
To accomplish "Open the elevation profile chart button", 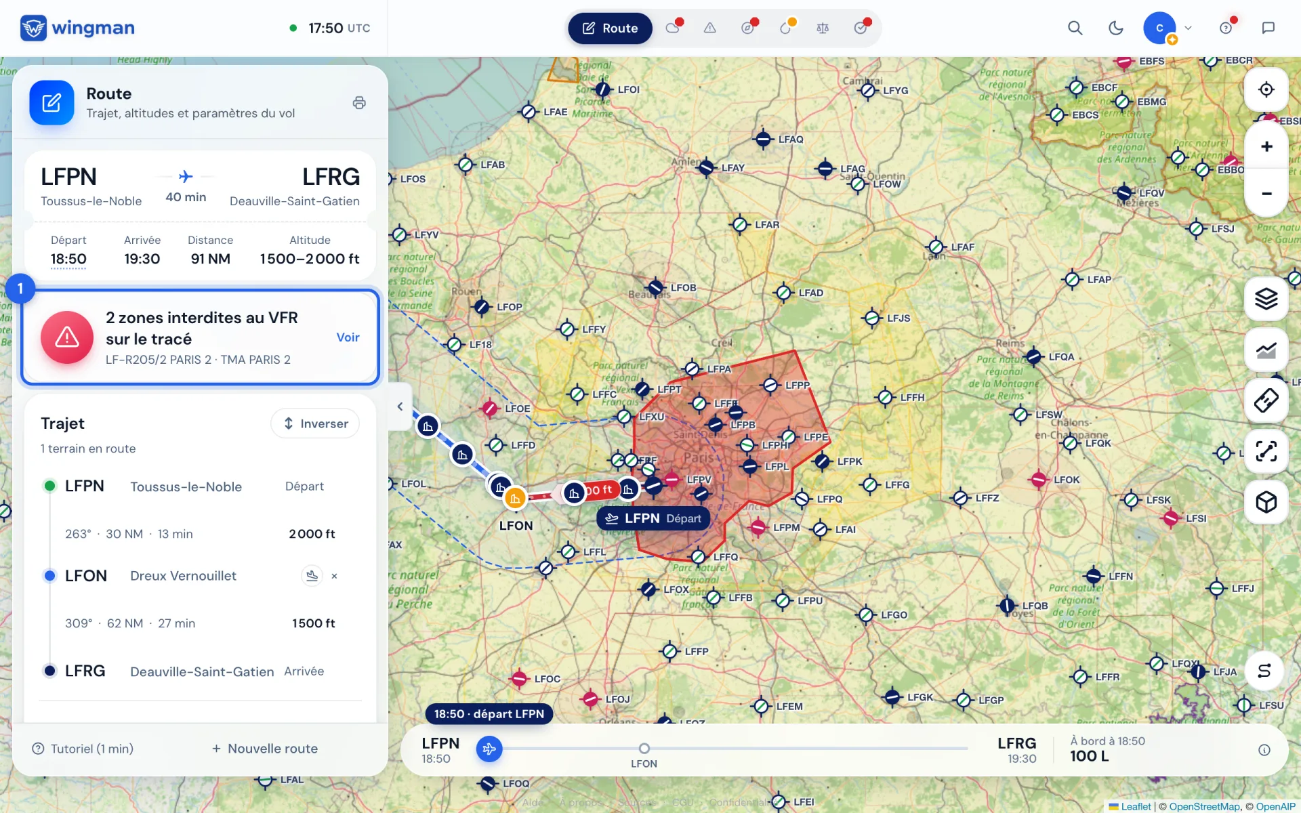I will point(1266,350).
